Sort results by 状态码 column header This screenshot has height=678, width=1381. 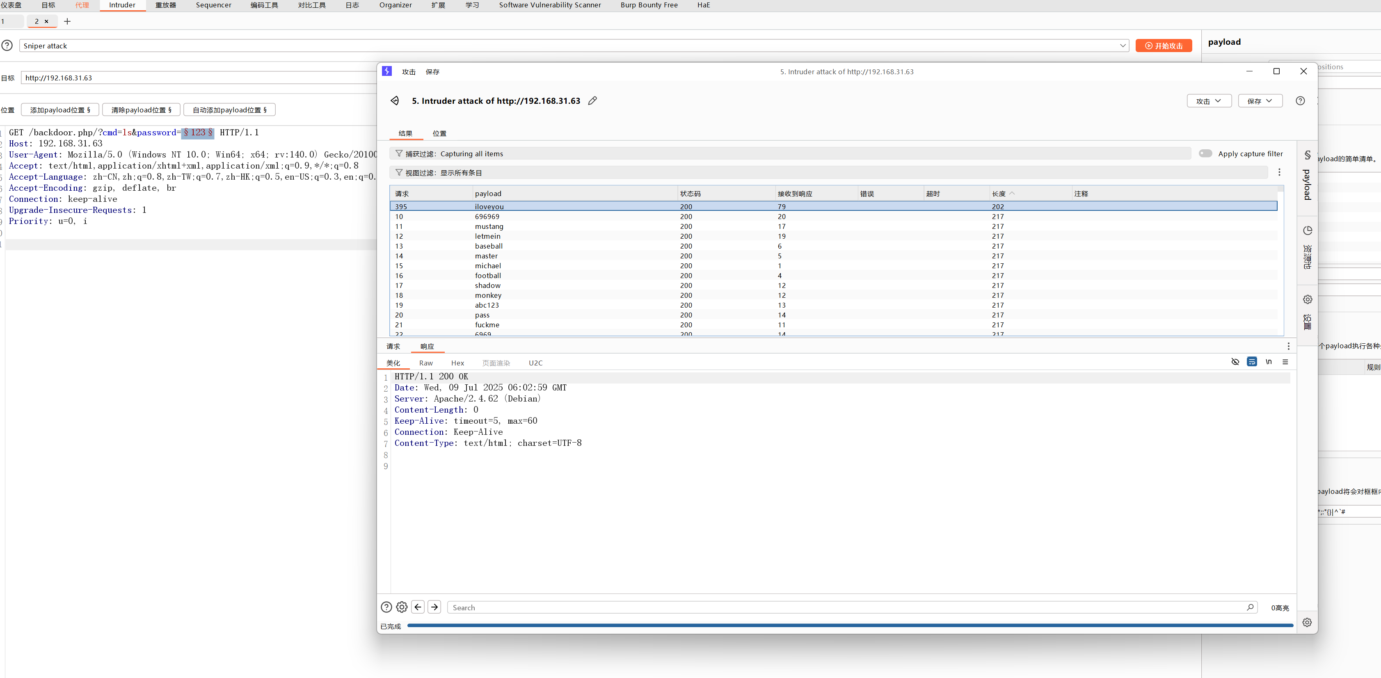pos(727,194)
